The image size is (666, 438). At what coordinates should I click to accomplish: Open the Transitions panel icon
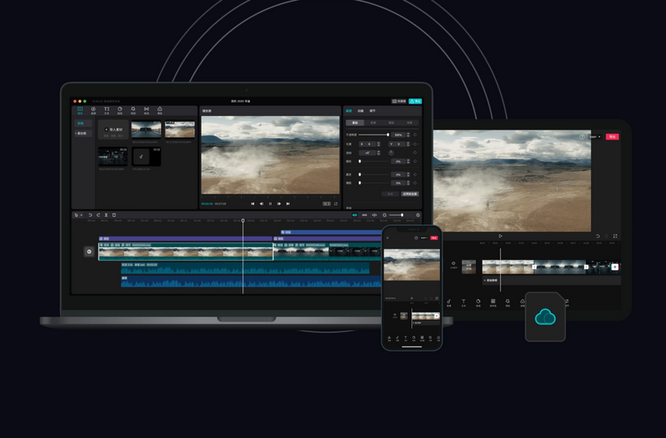(146, 110)
